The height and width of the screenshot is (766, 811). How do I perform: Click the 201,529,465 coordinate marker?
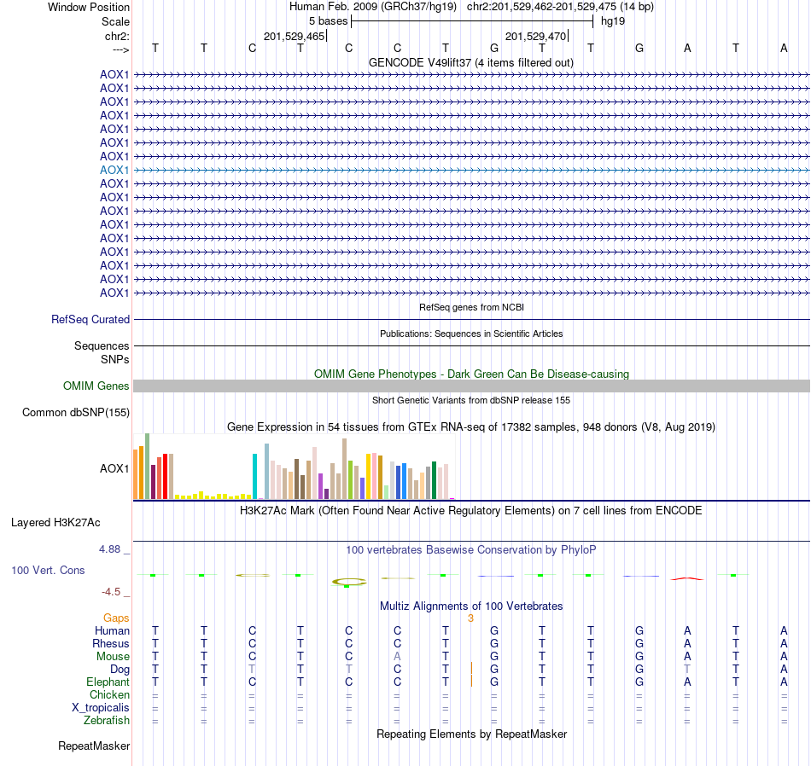[295, 36]
